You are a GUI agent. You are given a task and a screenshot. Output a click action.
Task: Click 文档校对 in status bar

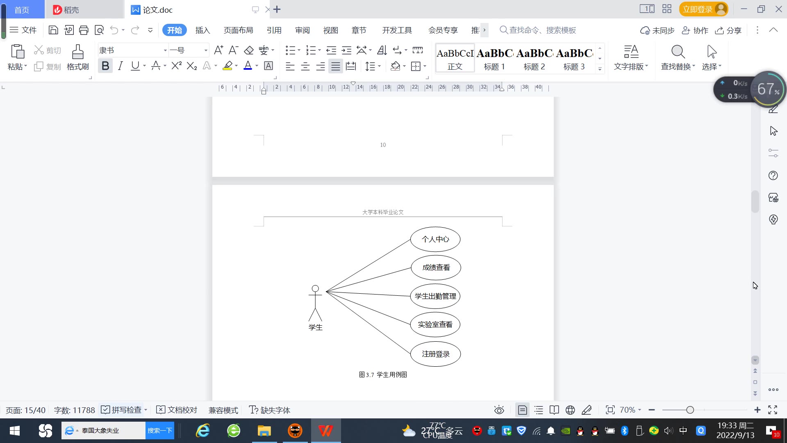coord(177,410)
